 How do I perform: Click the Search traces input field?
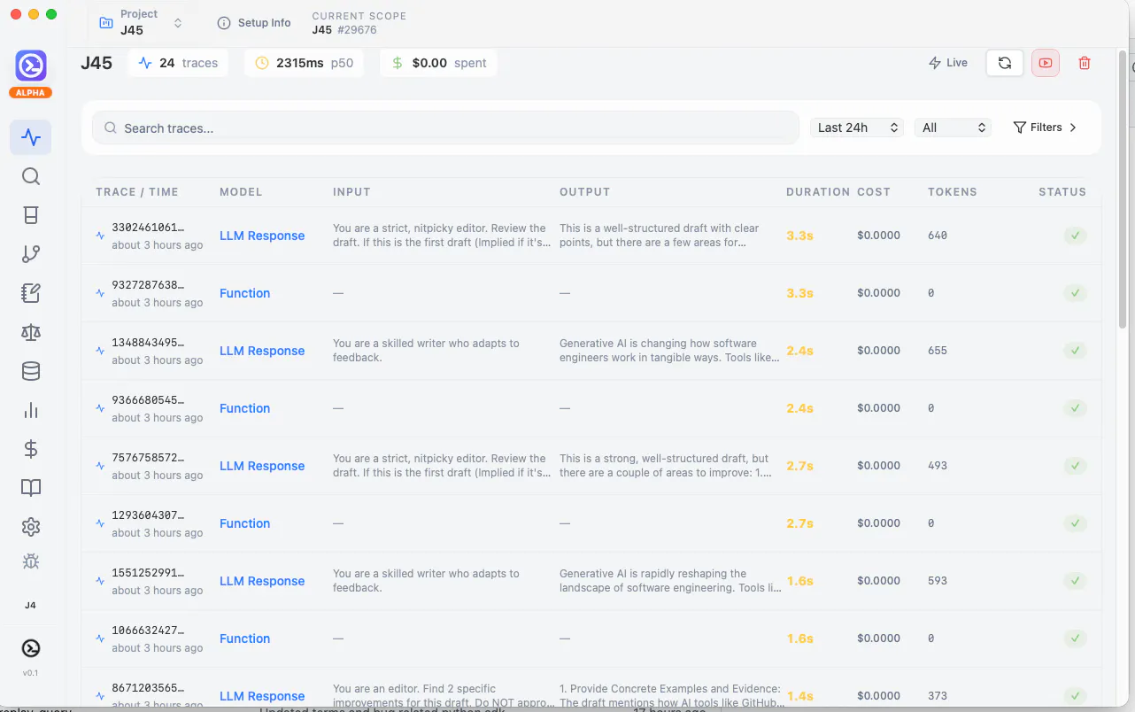(446, 128)
